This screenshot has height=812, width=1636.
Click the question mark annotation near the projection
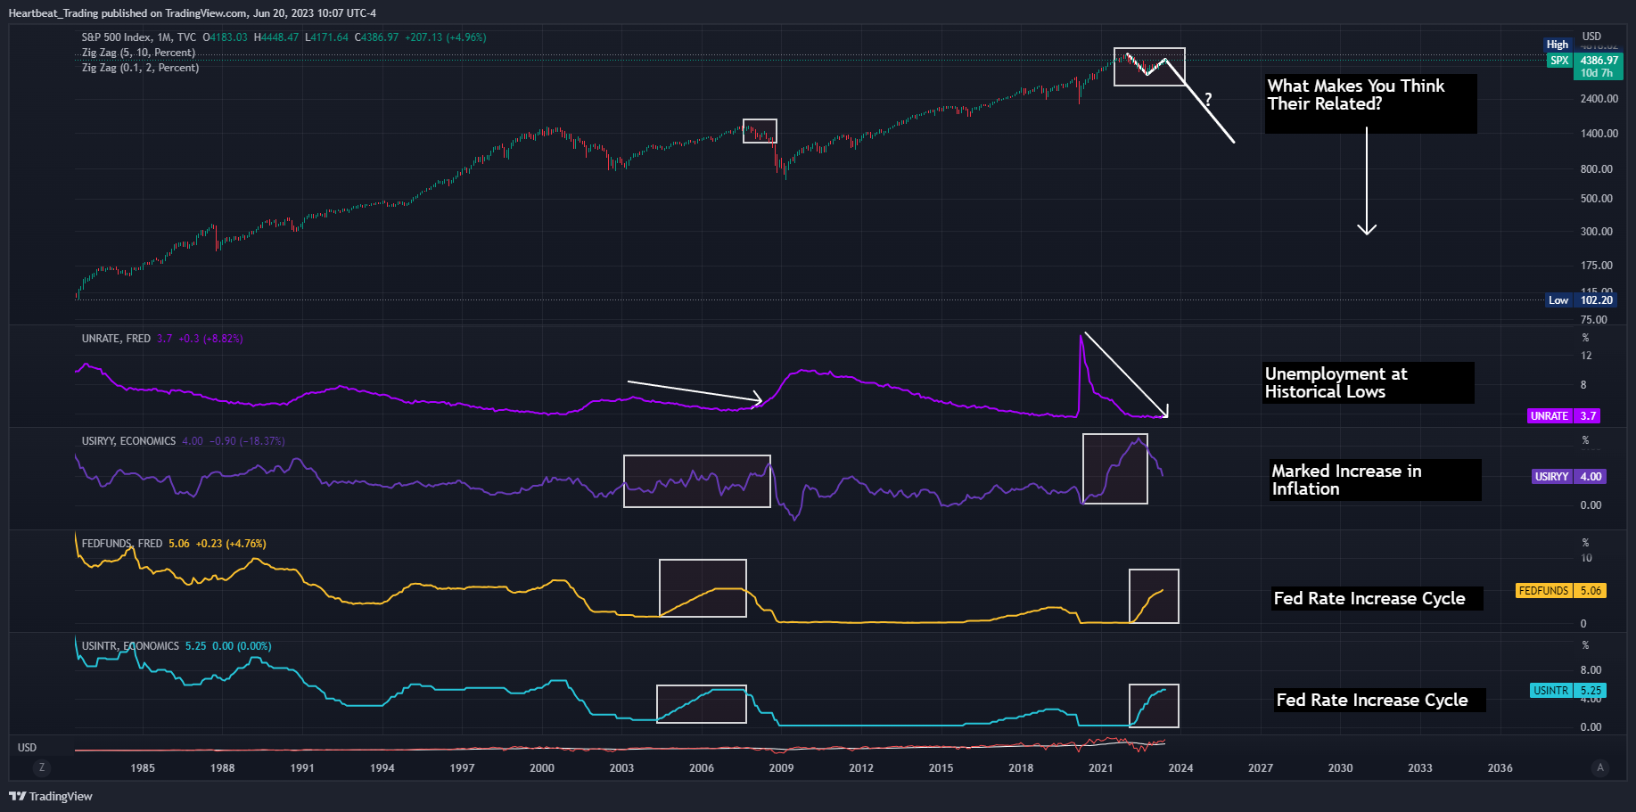pos(1208,99)
